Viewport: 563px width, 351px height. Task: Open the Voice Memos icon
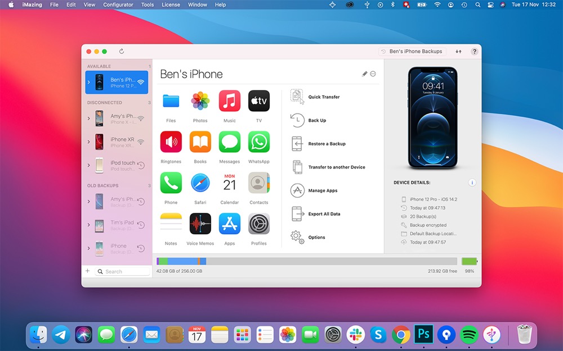[x=200, y=224]
